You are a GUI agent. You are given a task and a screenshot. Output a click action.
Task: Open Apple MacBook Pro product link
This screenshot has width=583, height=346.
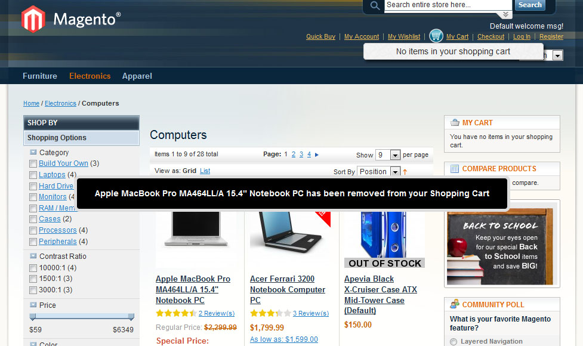click(193, 289)
